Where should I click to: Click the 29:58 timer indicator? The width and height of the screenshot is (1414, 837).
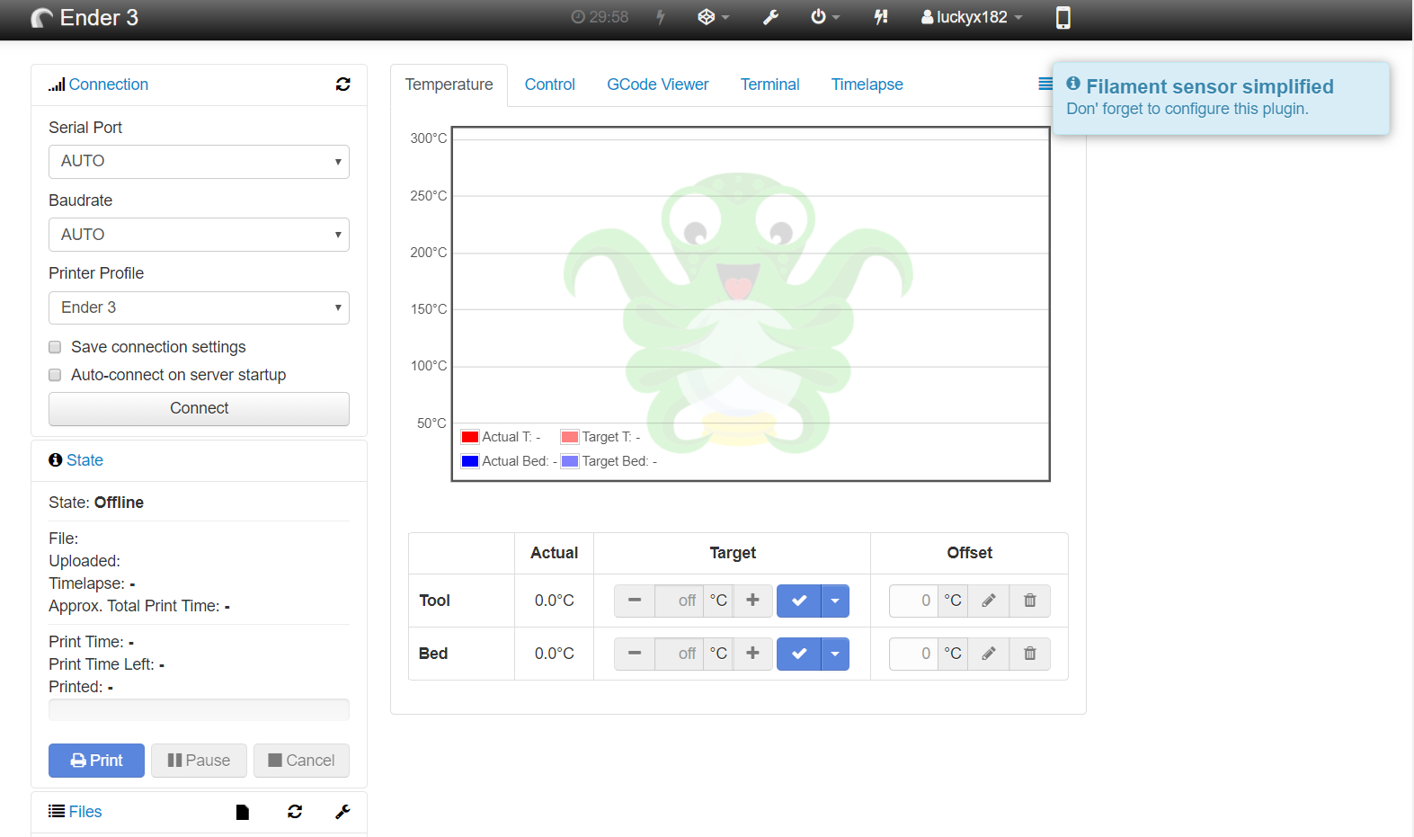[600, 17]
